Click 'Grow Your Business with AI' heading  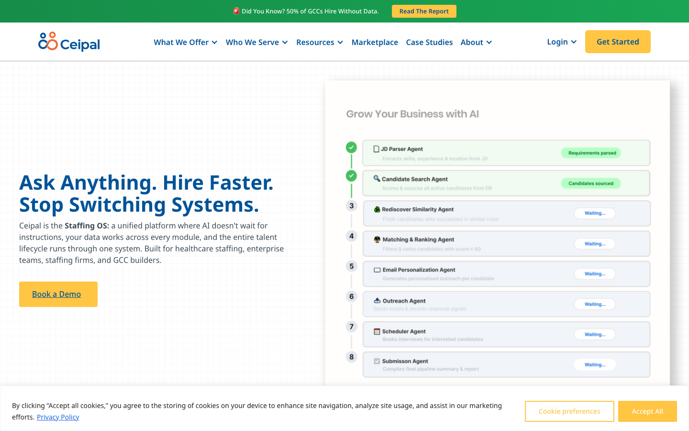[412, 114]
